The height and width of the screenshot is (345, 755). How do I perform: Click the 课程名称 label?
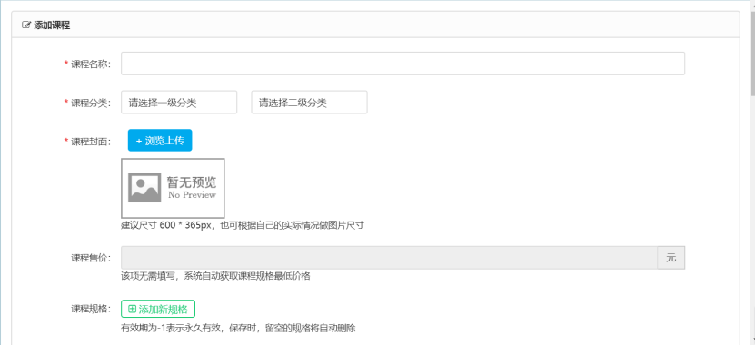click(x=91, y=64)
